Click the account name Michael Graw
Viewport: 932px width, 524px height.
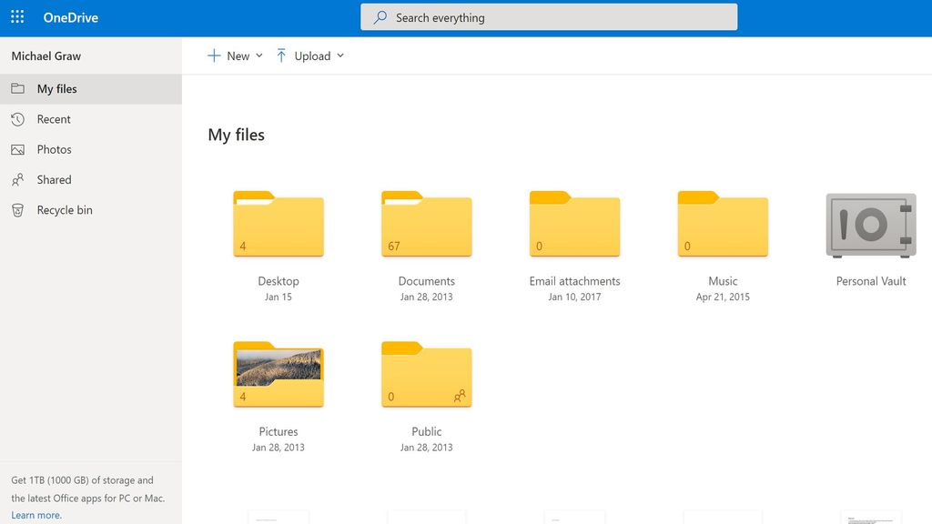46,55
